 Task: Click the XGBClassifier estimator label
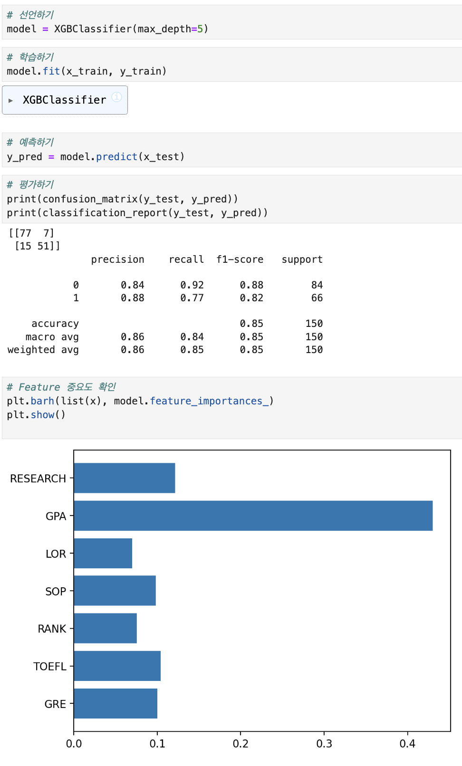pyautogui.click(x=65, y=100)
